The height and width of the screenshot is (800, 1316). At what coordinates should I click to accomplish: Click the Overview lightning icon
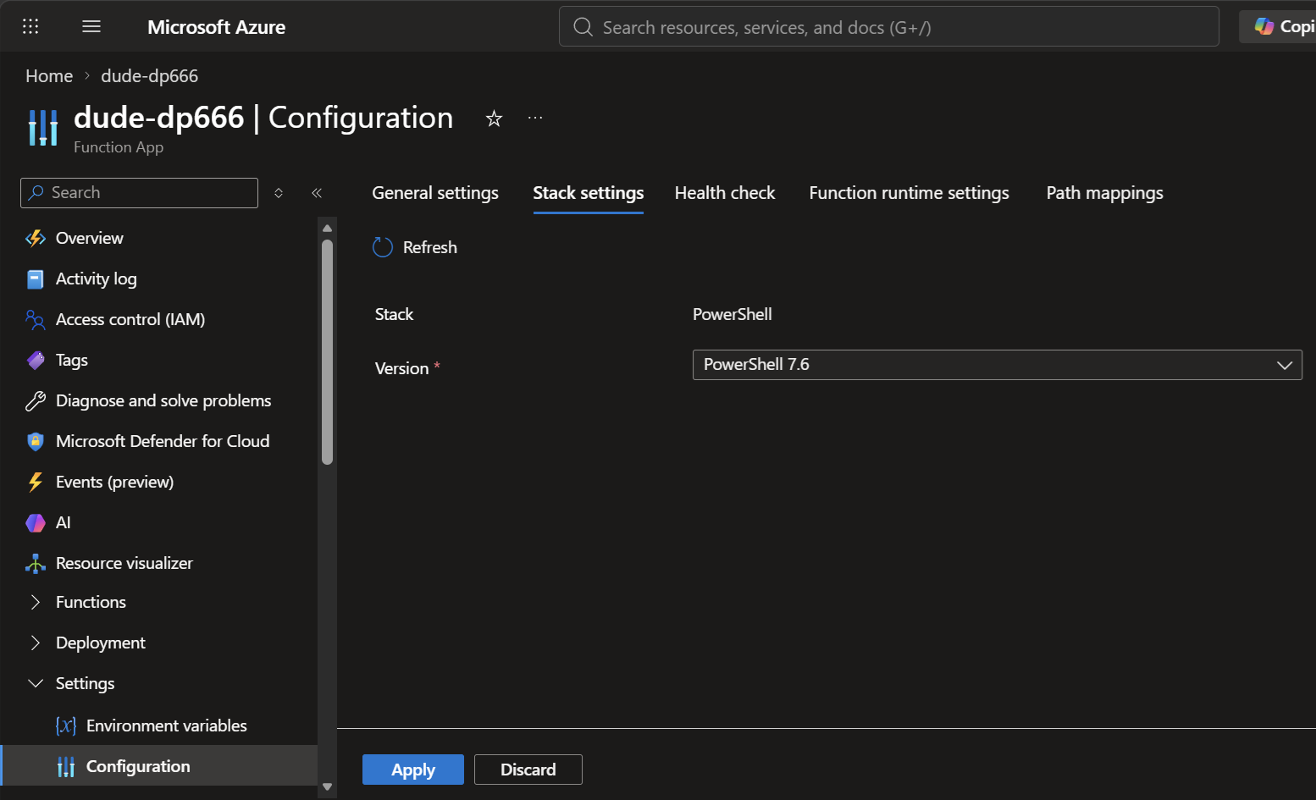tap(36, 239)
